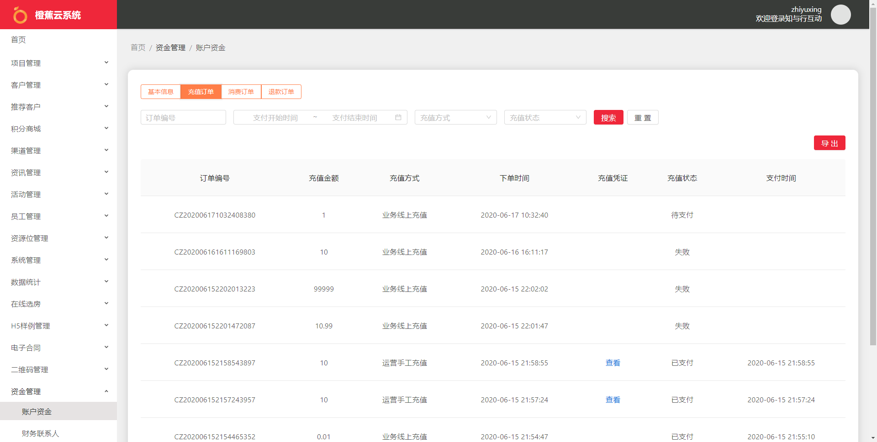Switch to 基本信息 tab

(161, 92)
